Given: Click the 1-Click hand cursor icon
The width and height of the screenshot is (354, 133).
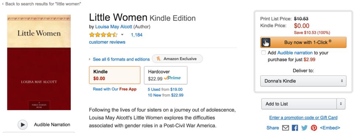Looking at the screenshot, I should (266, 42).
